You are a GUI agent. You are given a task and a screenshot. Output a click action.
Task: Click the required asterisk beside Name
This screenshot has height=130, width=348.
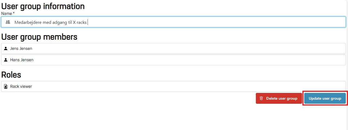click(x=14, y=13)
